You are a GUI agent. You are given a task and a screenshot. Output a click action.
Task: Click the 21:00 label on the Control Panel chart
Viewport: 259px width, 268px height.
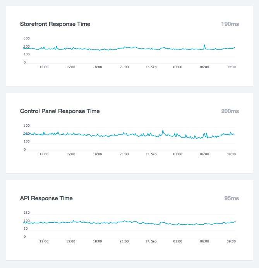click(124, 154)
